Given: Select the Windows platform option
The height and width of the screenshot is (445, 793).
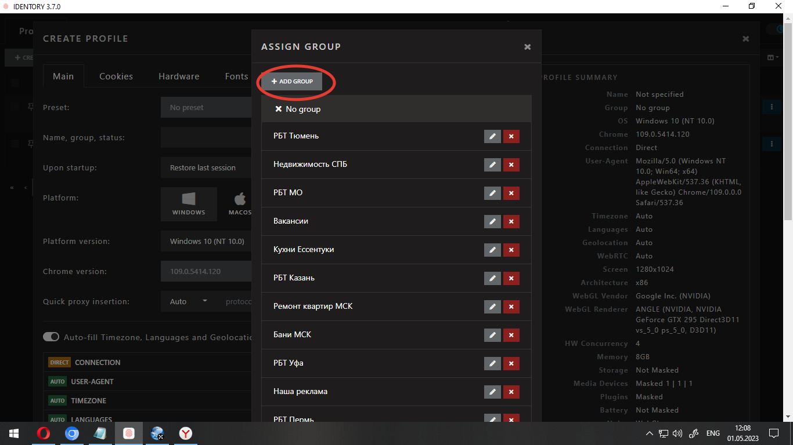Looking at the screenshot, I should (x=189, y=204).
